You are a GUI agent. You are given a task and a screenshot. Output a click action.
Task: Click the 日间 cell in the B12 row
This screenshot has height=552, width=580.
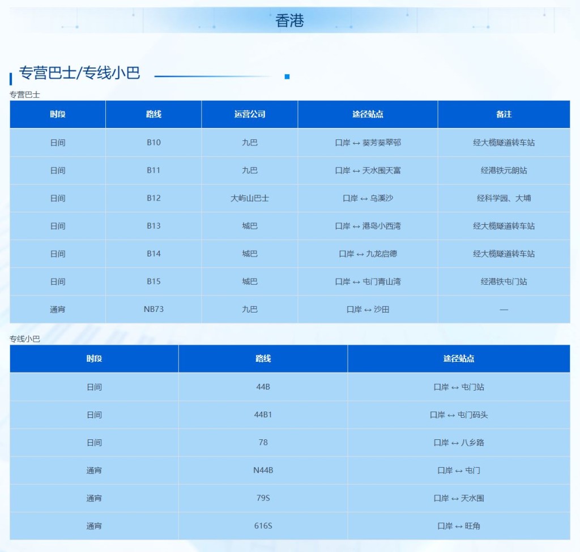(x=58, y=198)
